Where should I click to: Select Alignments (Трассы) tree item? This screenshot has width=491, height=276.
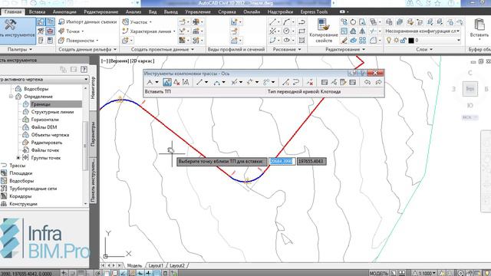point(17,166)
